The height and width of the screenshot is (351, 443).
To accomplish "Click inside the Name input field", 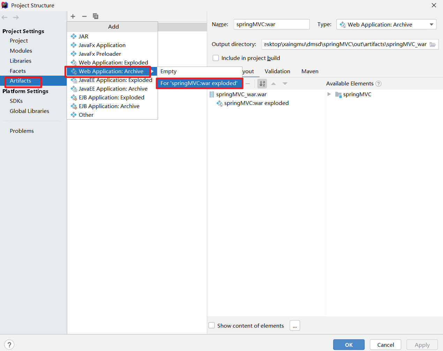I will [x=271, y=24].
